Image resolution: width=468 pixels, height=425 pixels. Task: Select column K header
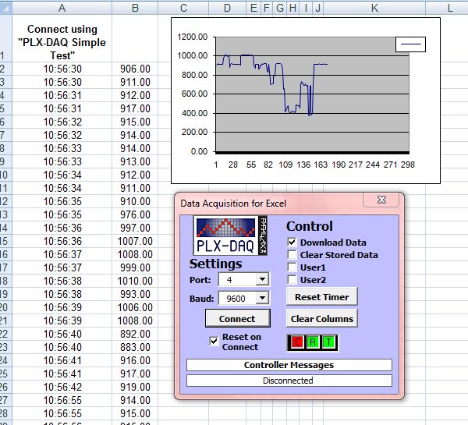coord(374,7)
